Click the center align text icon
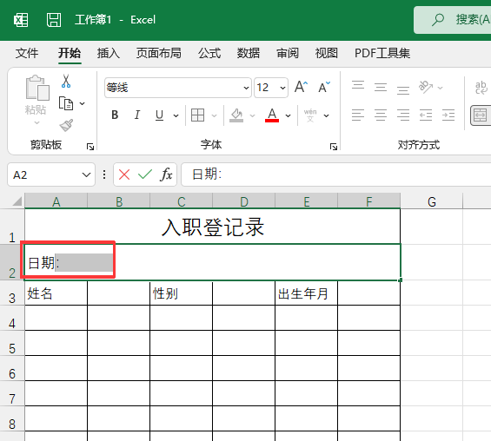The height and width of the screenshot is (441, 491). [x=381, y=115]
